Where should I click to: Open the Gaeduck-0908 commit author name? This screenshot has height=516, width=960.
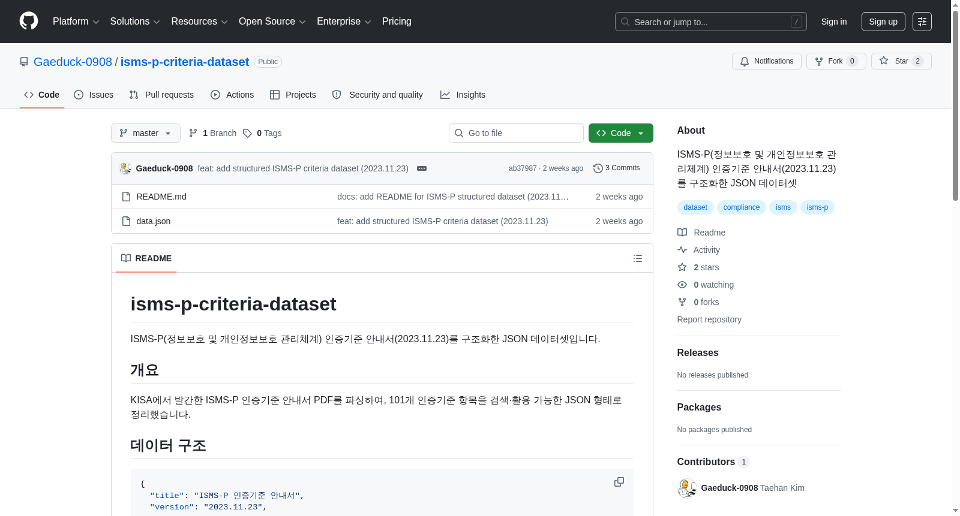[x=164, y=168]
